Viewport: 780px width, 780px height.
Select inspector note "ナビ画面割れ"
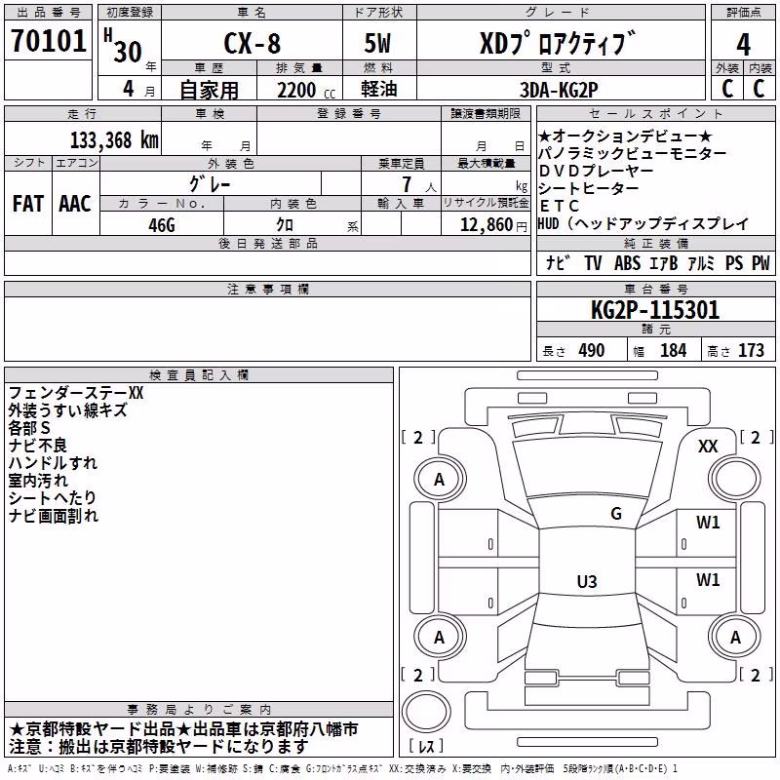click(54, 516)
